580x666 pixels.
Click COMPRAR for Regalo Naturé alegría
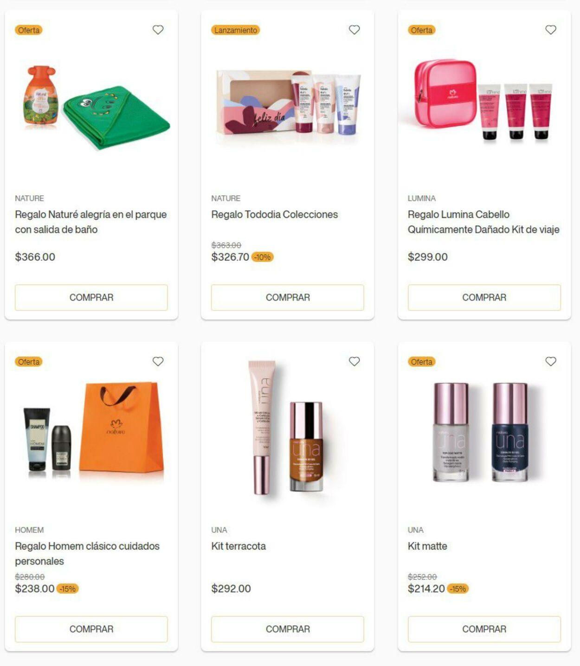(x=91, y=297)
